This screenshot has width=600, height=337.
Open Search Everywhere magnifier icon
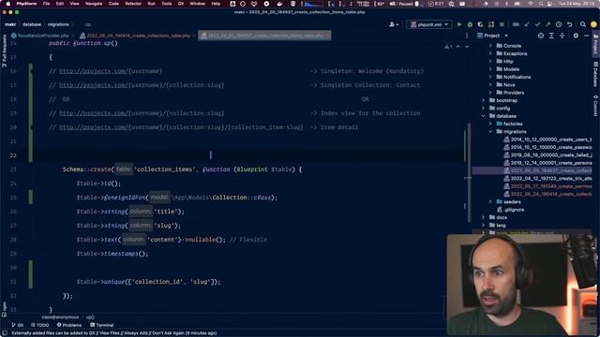coord(583,24)
